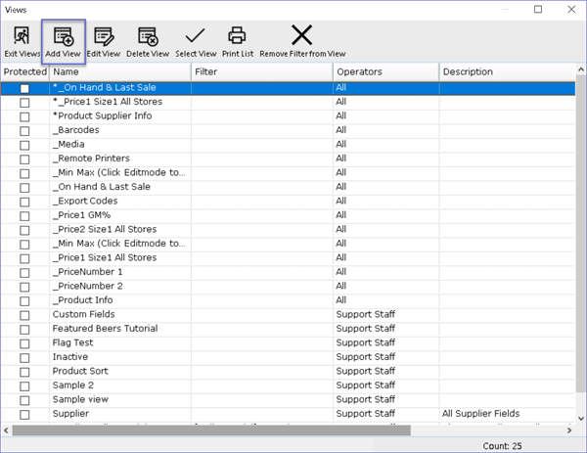587x453 pixels.
Task: Sort by the Name column header
Action: click(x=119, y=72)
